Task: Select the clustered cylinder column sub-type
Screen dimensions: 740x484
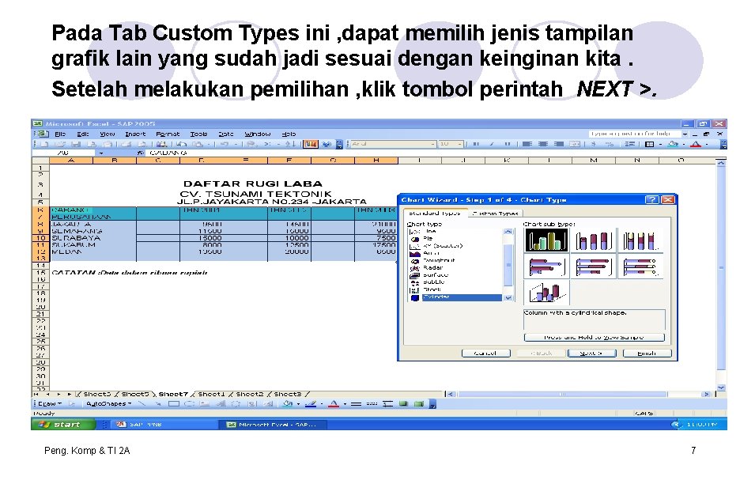Action: [546, 240]
